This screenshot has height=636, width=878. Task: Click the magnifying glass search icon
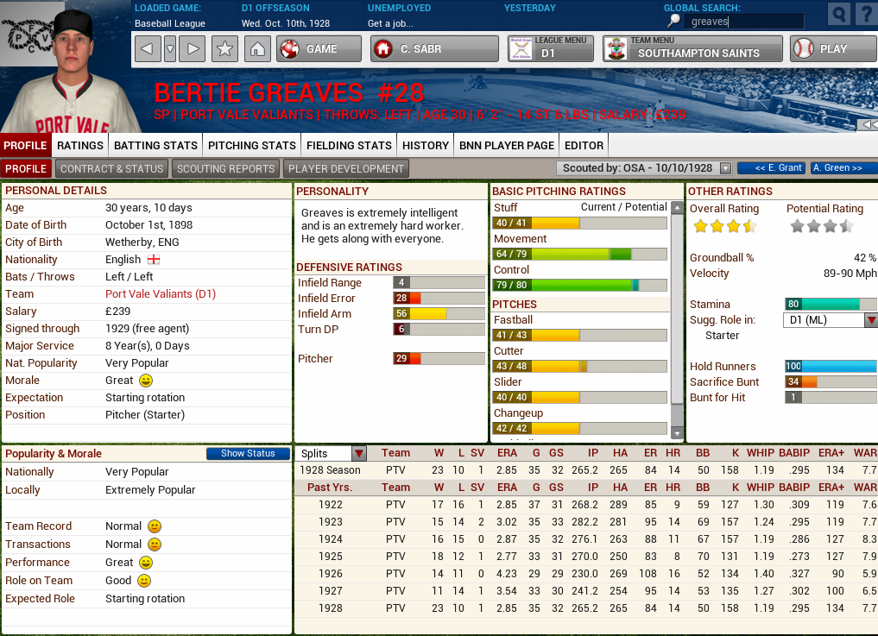837,15
